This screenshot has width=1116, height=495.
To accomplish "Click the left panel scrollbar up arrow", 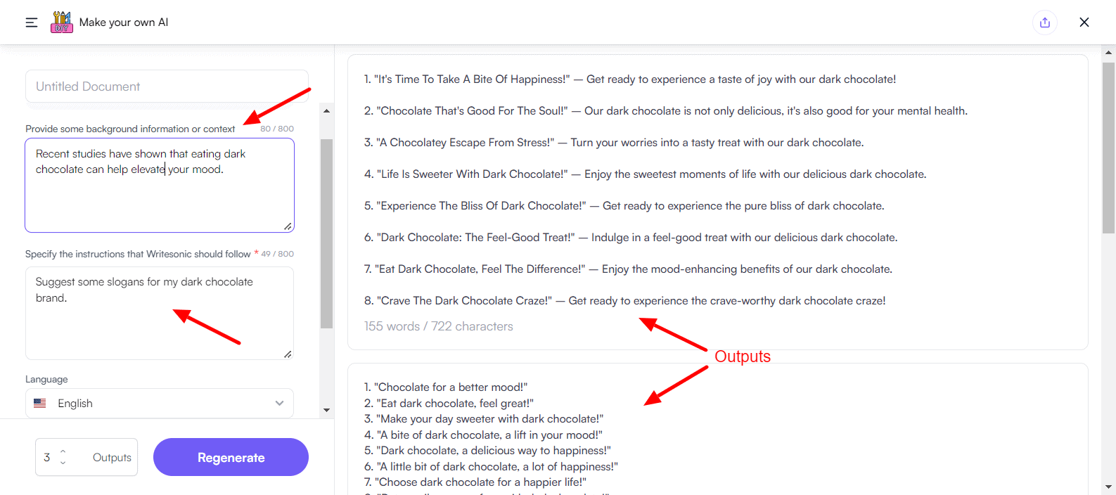I will 326,110.
